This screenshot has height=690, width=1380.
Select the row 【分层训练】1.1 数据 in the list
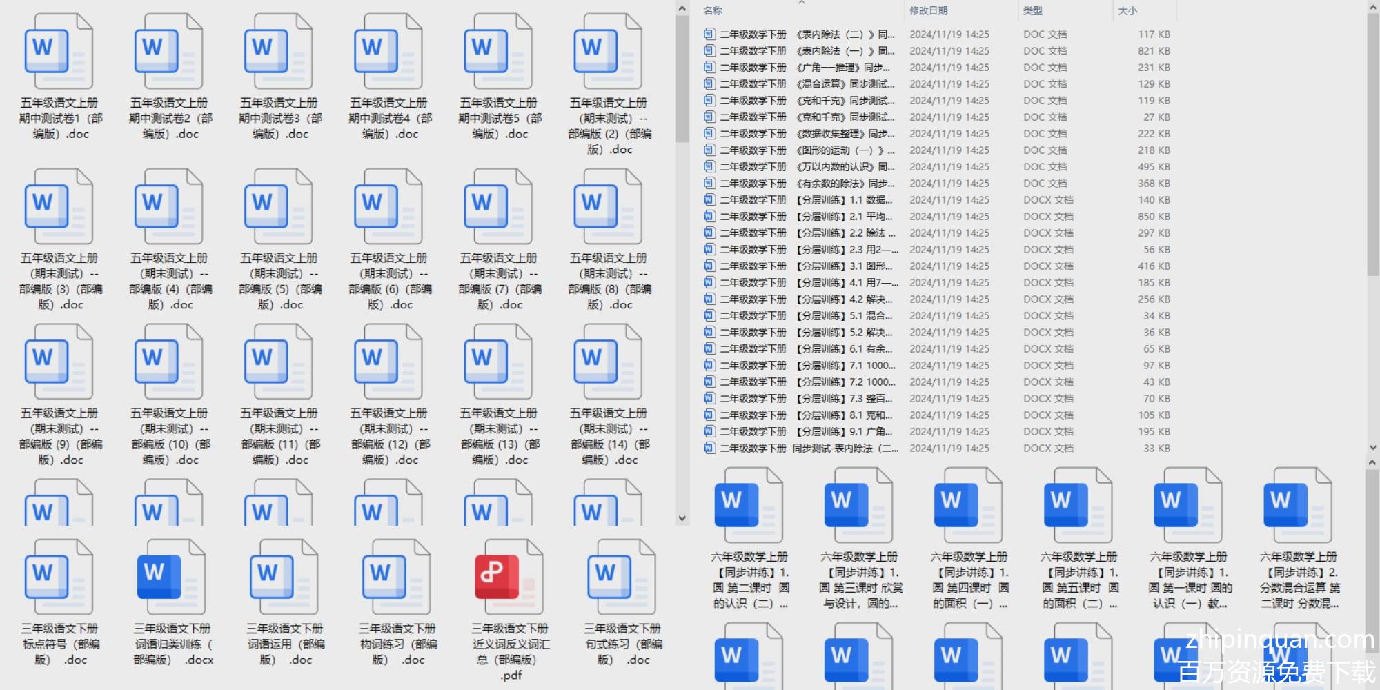937,199
